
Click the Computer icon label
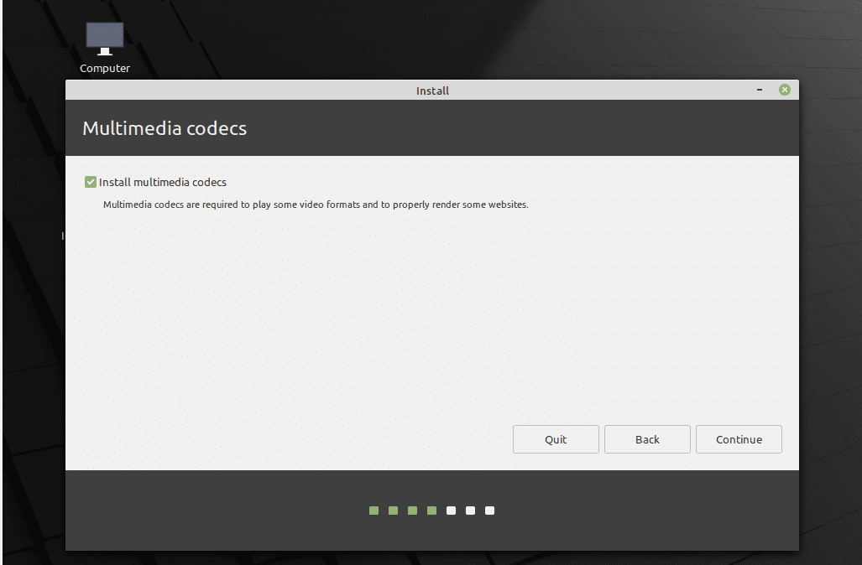point(104,68)
